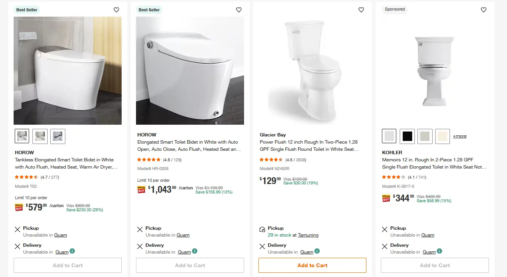Open Glacier Bay Power Flush product title
This screenshot has height=277, width=507.
pos(309,145)
